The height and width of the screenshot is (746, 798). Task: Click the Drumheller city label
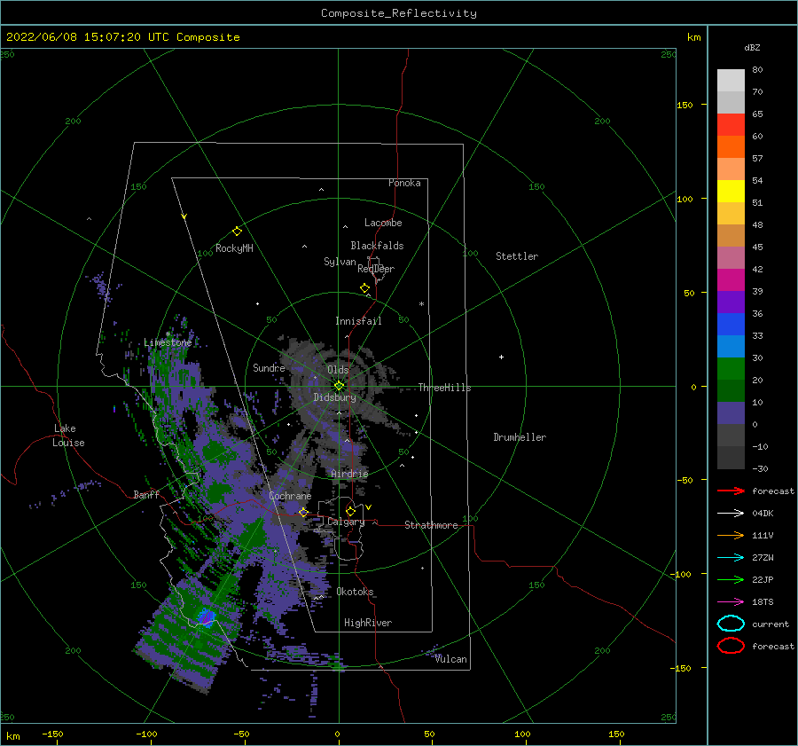click(x=520, y=437)
